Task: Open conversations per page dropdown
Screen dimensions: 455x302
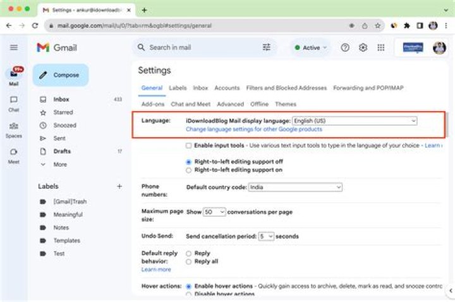Action: tap(214, 212)
